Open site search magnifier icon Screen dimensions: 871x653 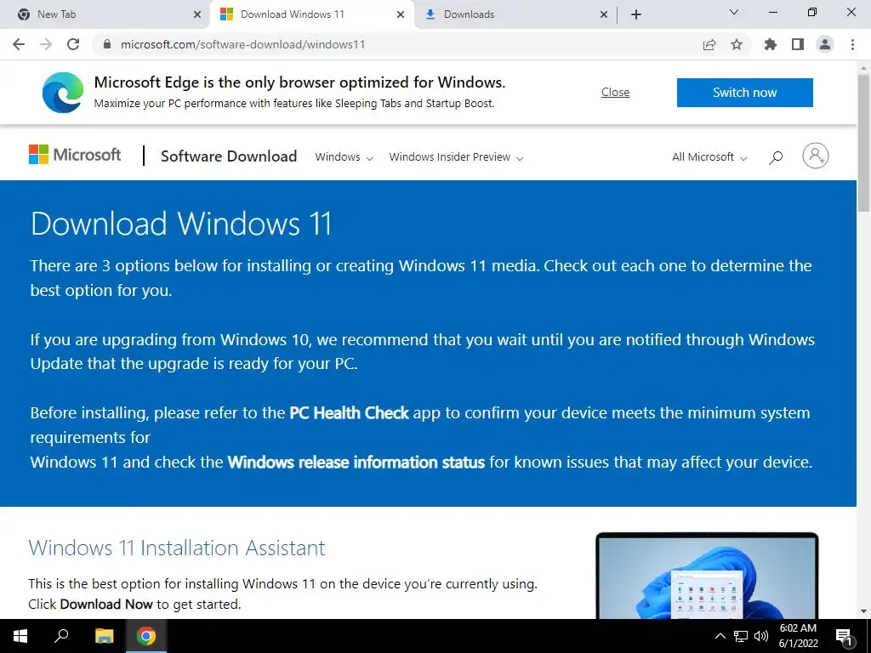[776, 157]
